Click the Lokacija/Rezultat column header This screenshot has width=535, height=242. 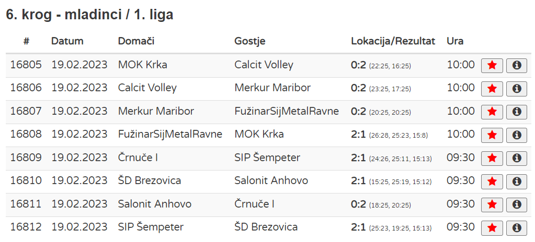(393, 41)
